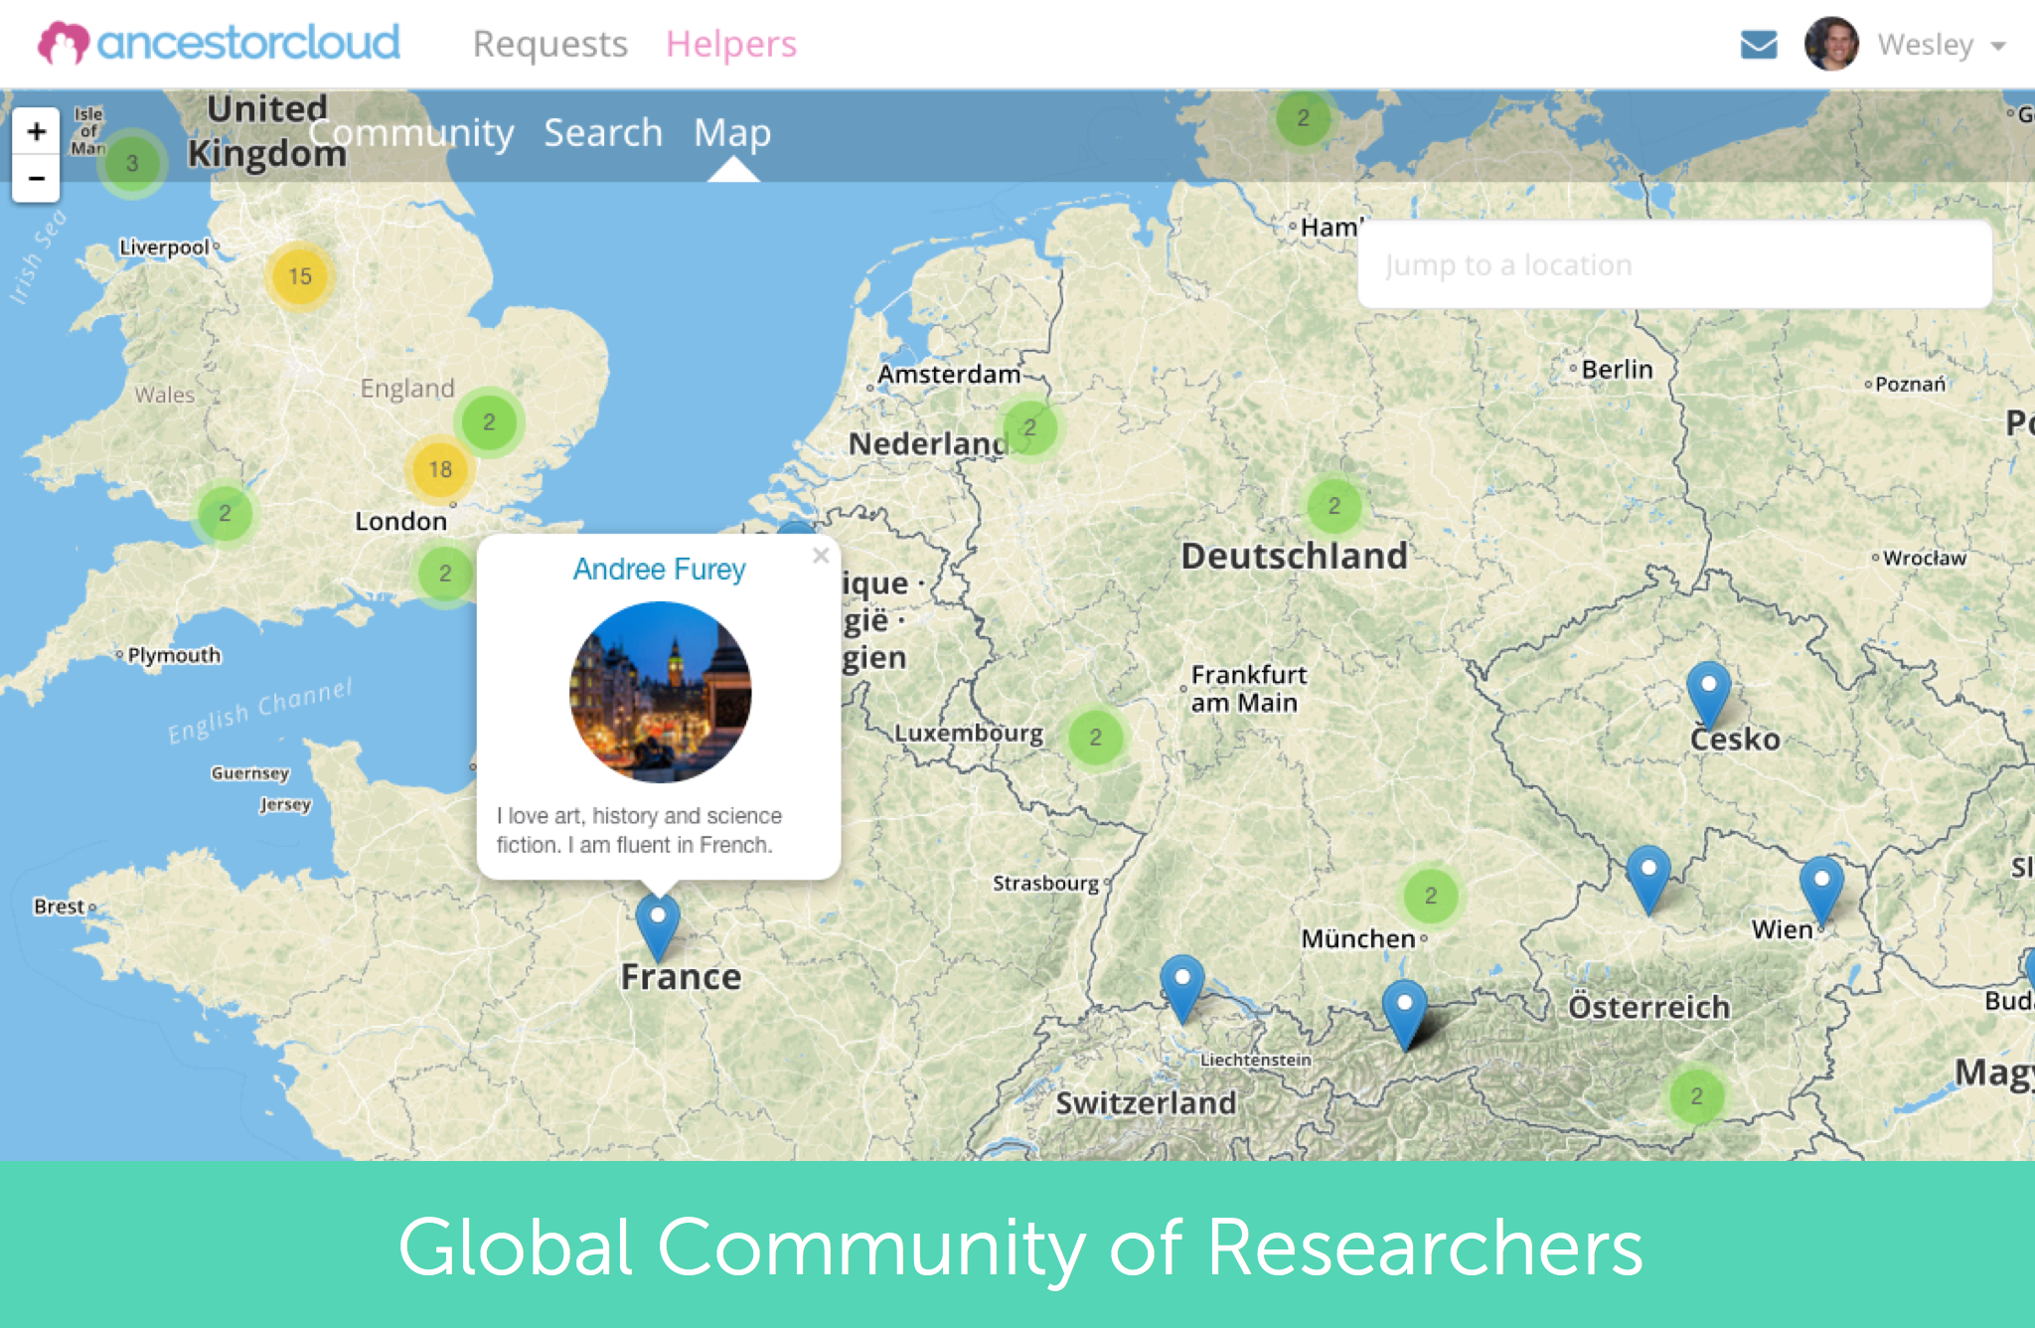
Task: Click the blue pin near Cesko
Action: pyautogui.click(x=1708, y=691)
